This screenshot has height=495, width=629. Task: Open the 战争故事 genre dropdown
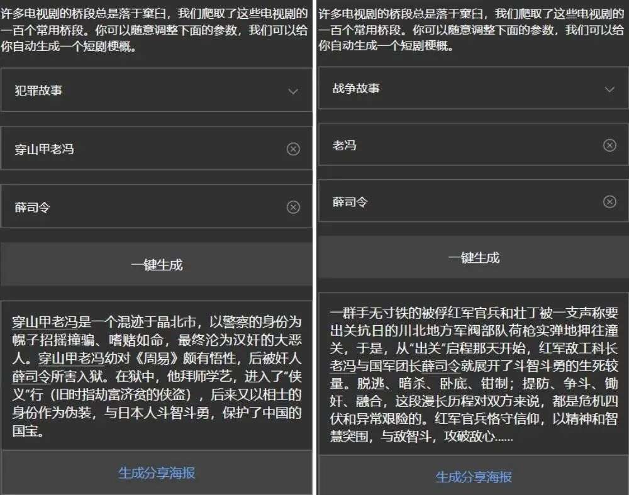(x=474, y=88)
